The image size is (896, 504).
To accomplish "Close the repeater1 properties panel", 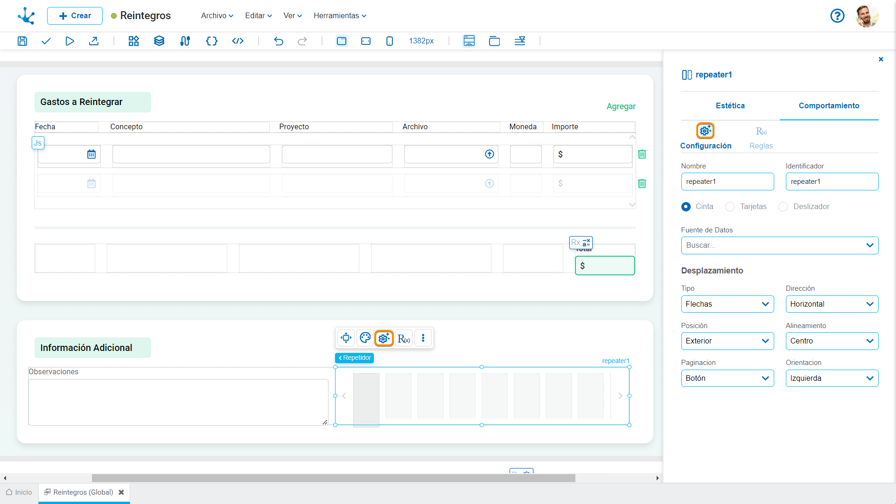I will pos(881,59).
